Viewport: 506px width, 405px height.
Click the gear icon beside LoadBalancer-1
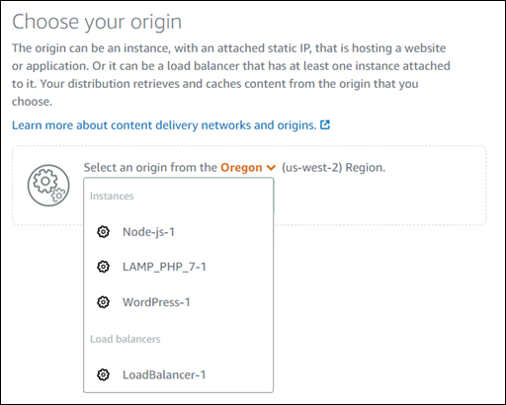click(103, 374)
